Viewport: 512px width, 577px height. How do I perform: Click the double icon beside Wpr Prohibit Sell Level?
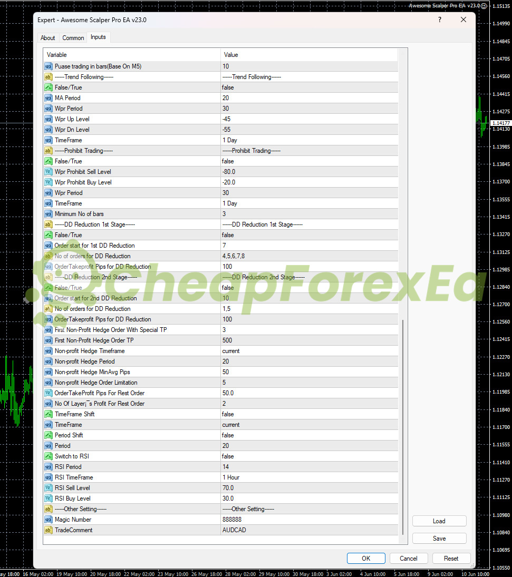coord(49,171)
